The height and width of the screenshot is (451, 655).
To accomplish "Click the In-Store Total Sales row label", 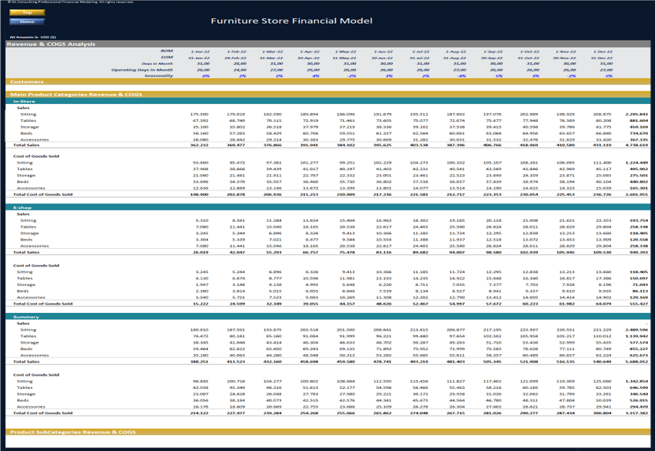I will click(x=27, y=145).
